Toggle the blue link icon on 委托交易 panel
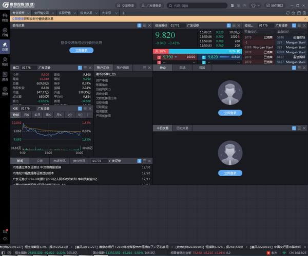 click(x=139, y=26)
